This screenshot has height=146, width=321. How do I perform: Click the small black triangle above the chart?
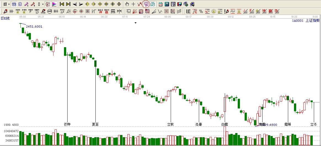point(135,23)
